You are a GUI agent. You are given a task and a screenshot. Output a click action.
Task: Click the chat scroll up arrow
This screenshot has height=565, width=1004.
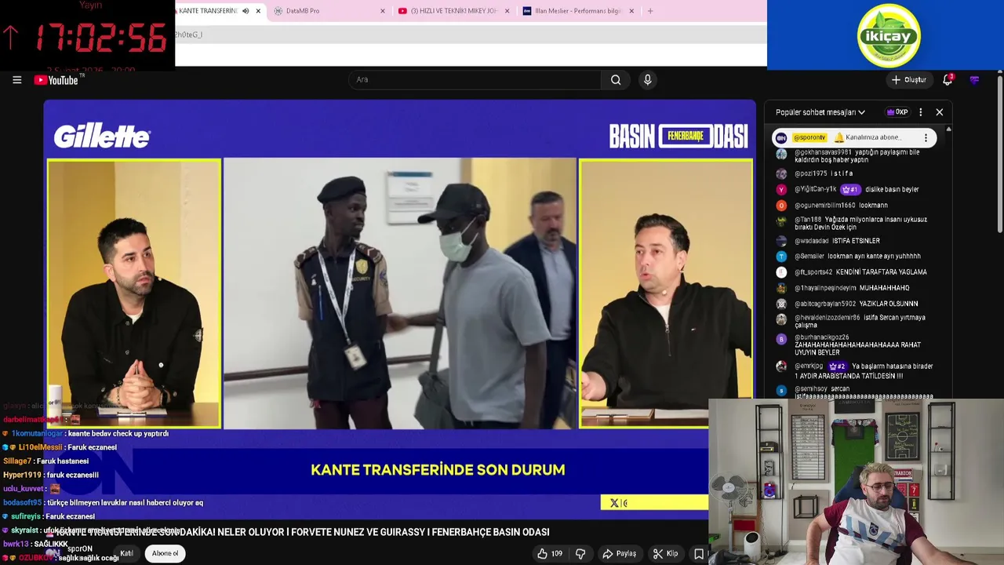point(948,129)
